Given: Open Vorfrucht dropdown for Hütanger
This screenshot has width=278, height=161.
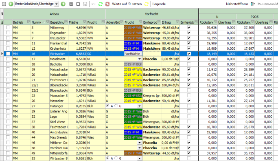Looking at the screenshot, I should tap(140, 106).
